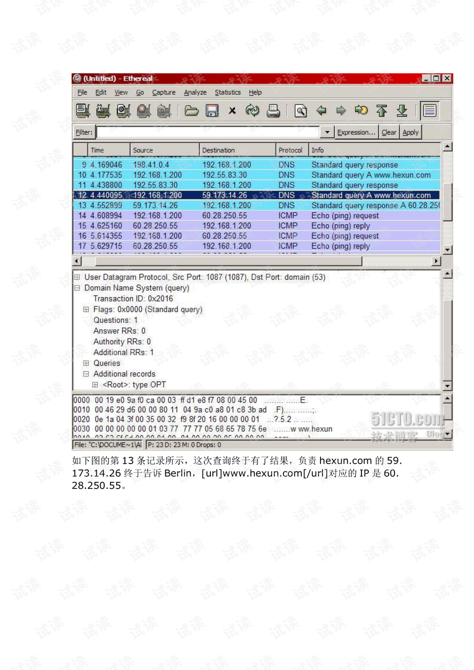Expand the Queries tree item

(86, 363)
